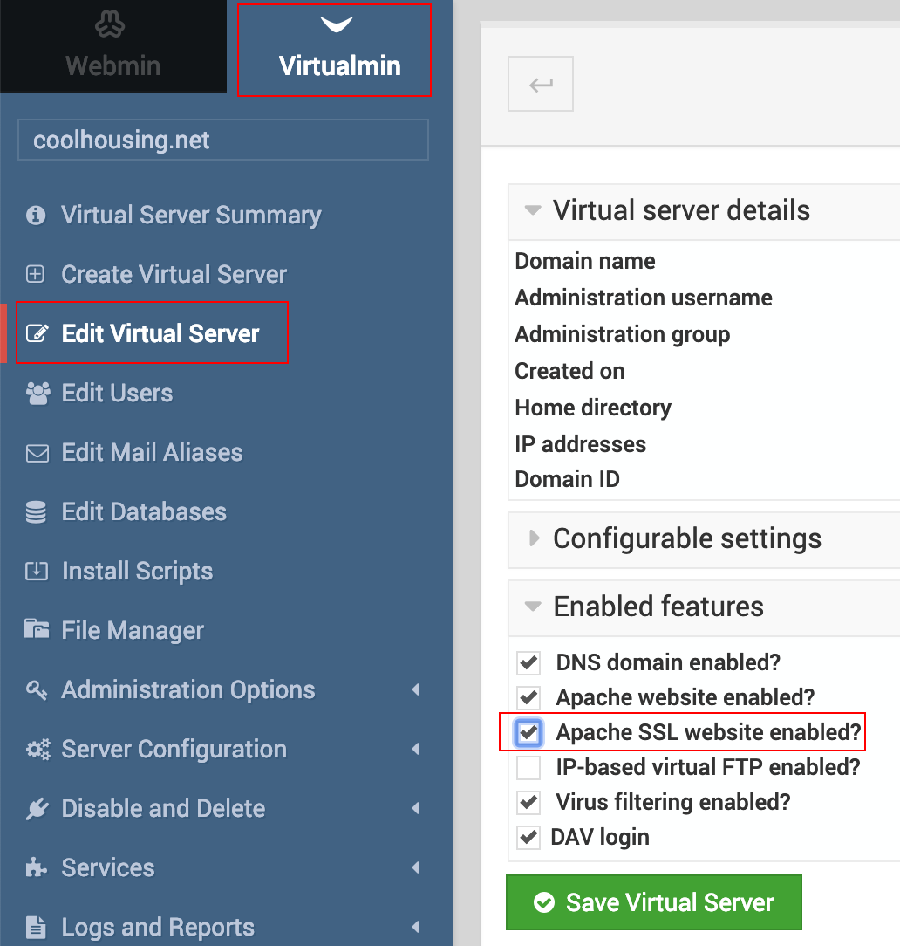Toggle DAV login checkbox
Image resolution: width=900 pixels, height=946 pixels.
[528, 838]
